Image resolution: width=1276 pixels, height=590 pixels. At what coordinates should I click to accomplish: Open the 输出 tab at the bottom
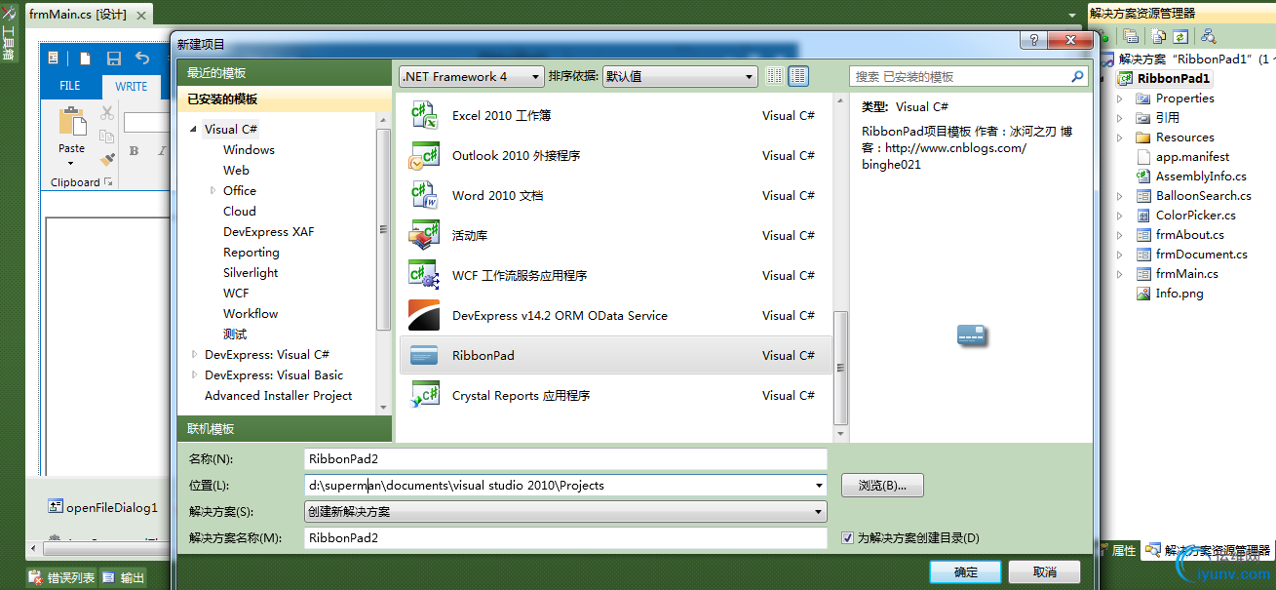[123, 577]
